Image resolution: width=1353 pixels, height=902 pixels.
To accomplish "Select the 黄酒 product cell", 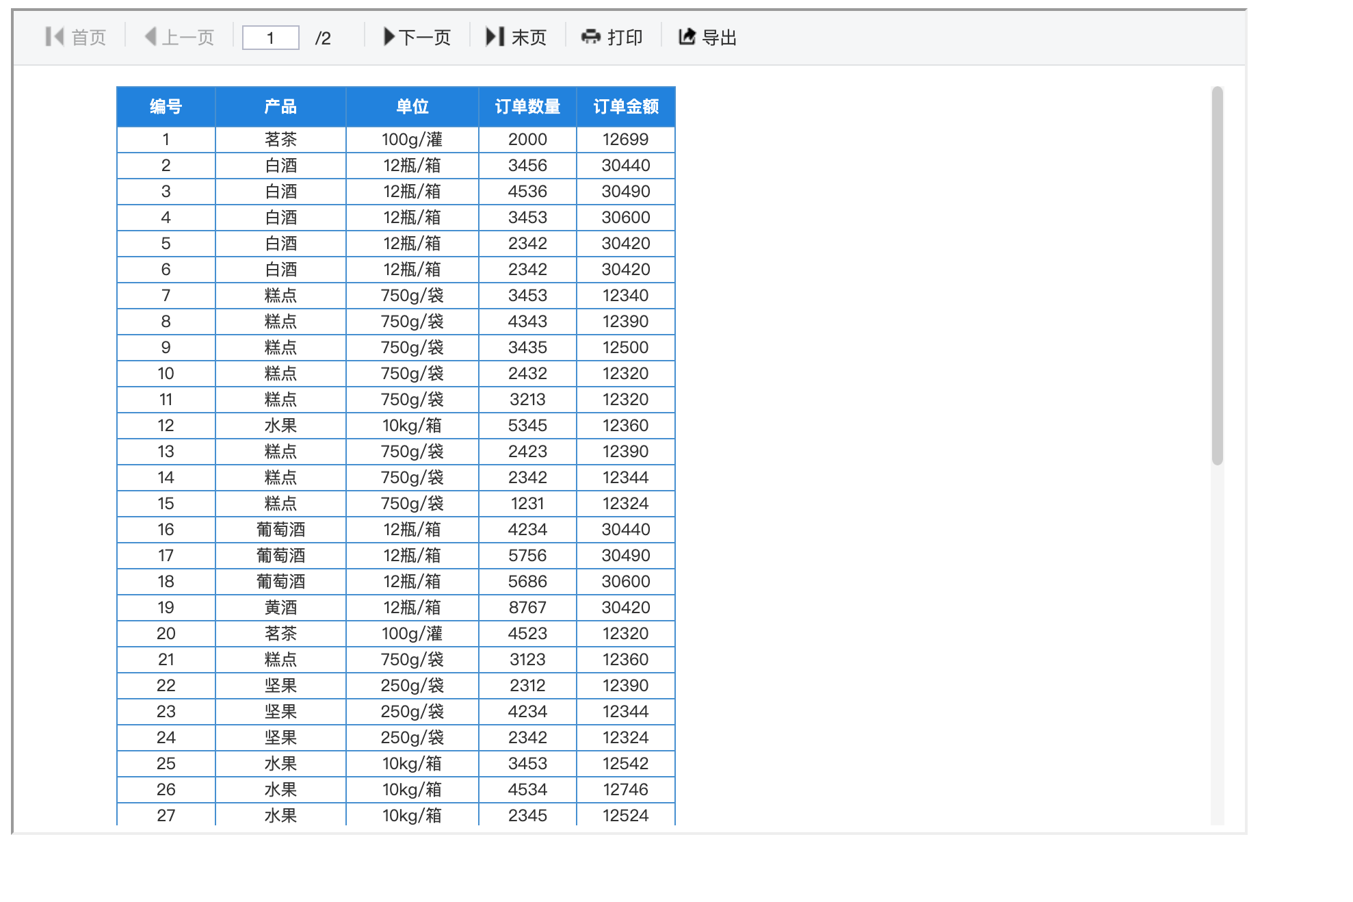I will point(280,608).
